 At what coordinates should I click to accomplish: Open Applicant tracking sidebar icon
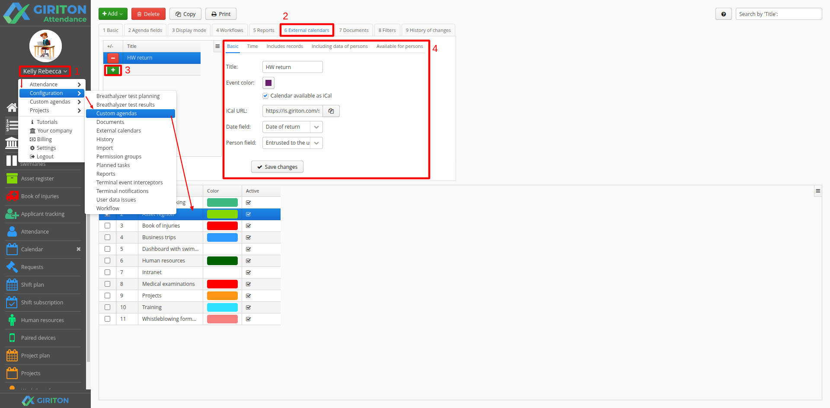tap(12, 214)
